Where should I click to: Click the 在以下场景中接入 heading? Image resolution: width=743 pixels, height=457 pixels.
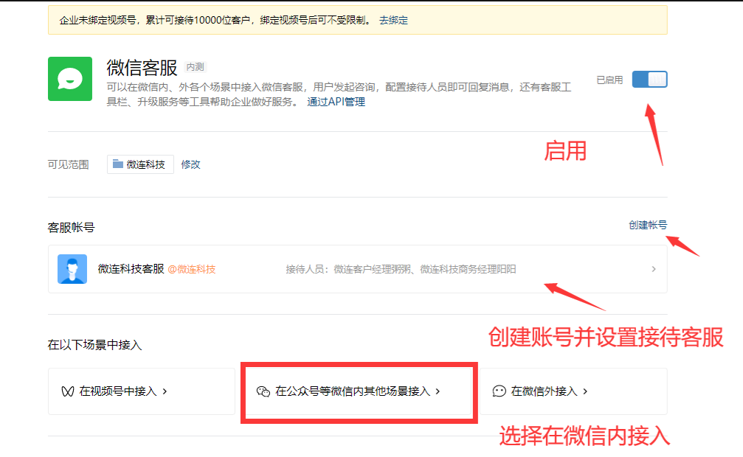(x=94, y=345)
